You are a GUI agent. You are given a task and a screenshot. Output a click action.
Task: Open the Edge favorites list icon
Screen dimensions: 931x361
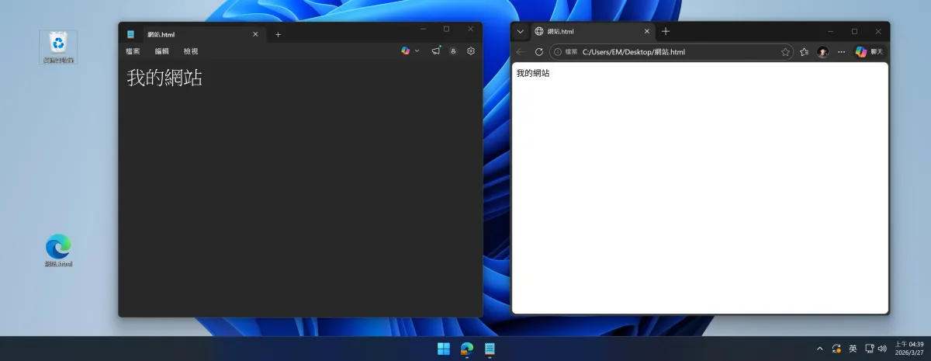click(x=805, y=52)
